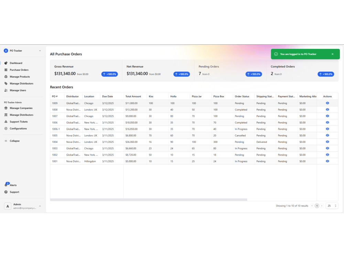Expand the Admin account menu at the bottom
The image size is (344, 258).
click(x=22, y=206)
